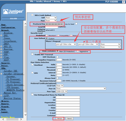The height and width of the screenshot is (121, 126).
Task: Click the Return button
Action: click(60, 118)
